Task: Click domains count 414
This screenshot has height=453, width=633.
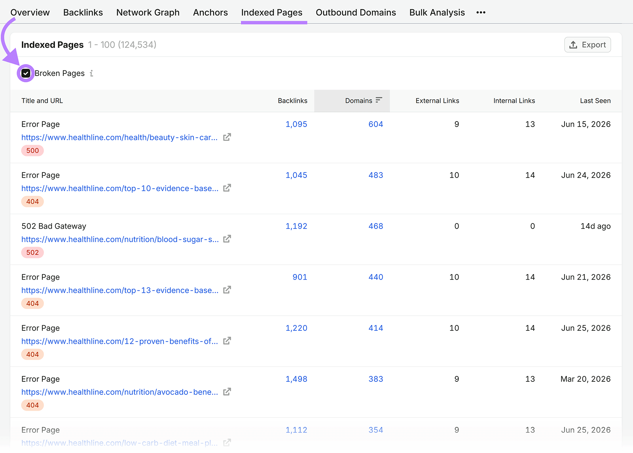Action: (x=376, y=328)
